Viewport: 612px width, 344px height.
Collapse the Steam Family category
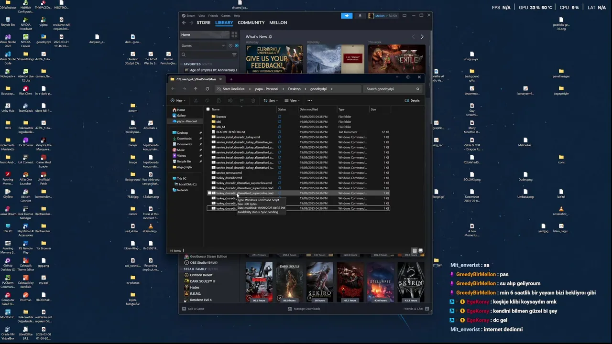click(x=182, y=269)
